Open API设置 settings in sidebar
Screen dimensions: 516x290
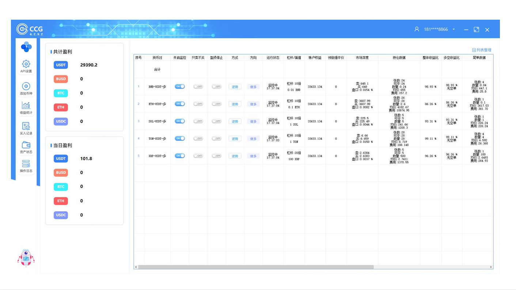(26, 66)
